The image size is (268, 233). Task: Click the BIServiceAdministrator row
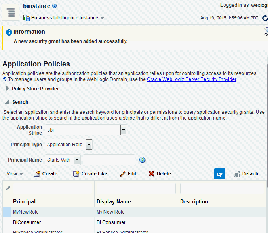pyautogui.click(x=134, y=231)
